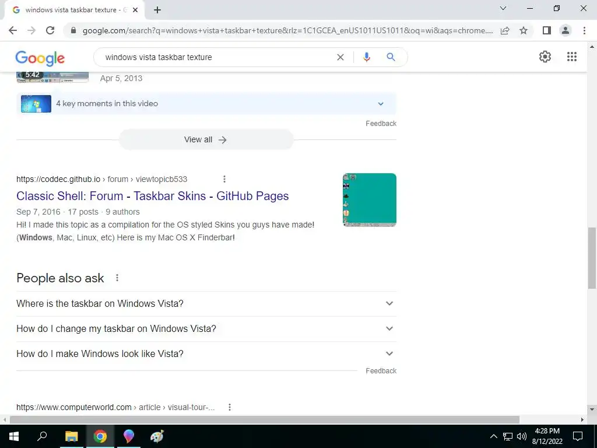Open the Chrome profile avatar menu
Image resolution: width=597 pixels, height=448 pixels.
pos(566,30)
